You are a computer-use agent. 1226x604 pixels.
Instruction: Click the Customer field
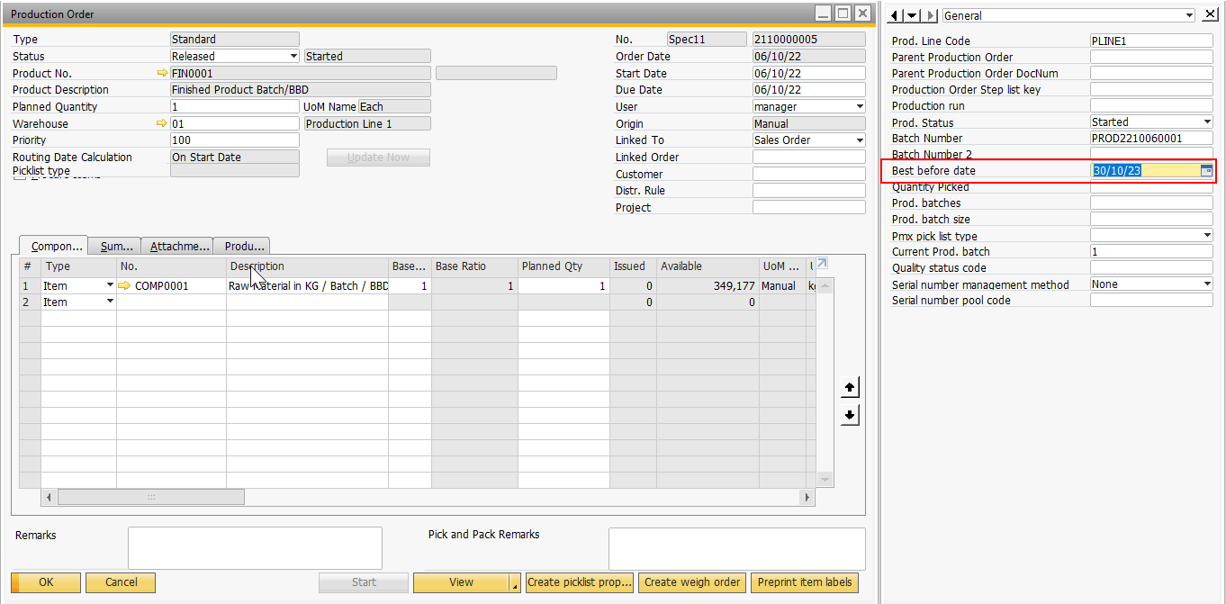[x=809, y=174]
